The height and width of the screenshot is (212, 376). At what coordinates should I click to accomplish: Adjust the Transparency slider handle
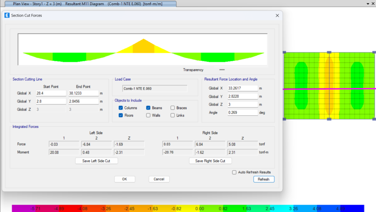[x=222, y=70]
